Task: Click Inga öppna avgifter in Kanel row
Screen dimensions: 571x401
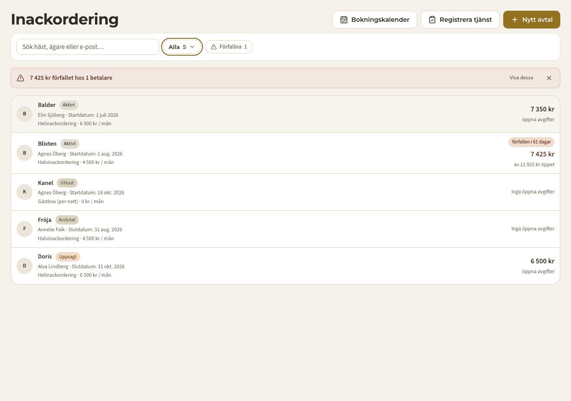Action: [533, 192]
